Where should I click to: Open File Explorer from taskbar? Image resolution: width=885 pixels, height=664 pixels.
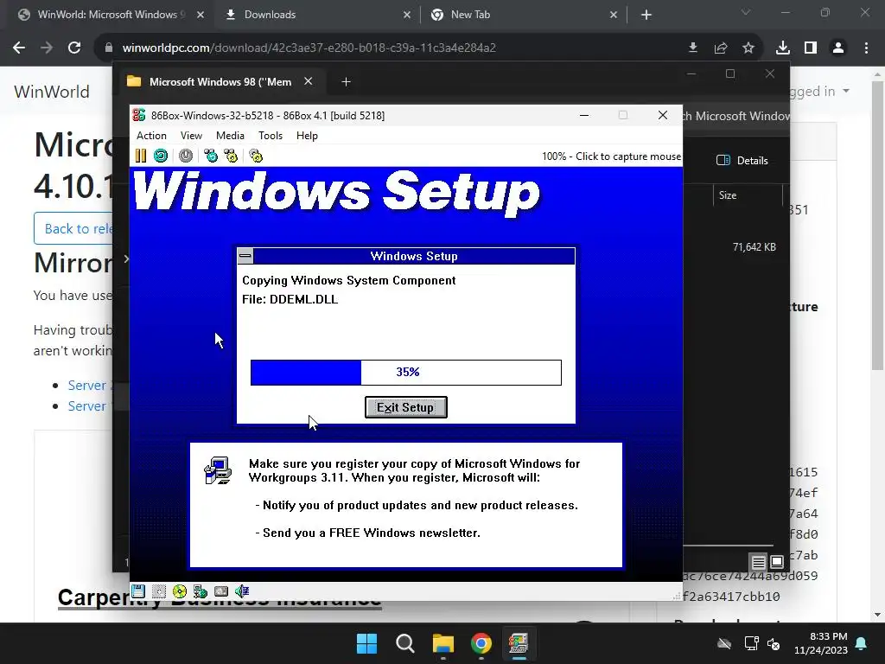[x=443, y=643]
